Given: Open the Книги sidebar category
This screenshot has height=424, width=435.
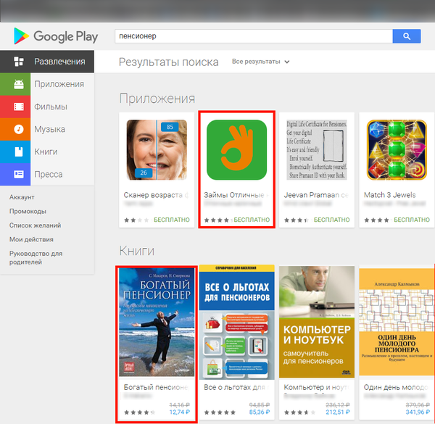Looking at the screenshot, I should point(48,151).
